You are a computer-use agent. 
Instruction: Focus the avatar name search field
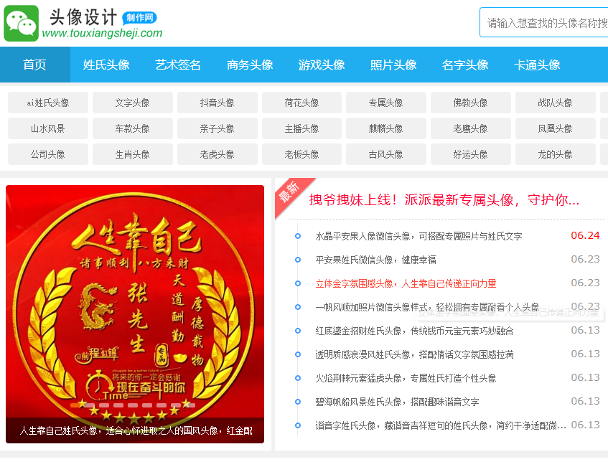(543, 22)
